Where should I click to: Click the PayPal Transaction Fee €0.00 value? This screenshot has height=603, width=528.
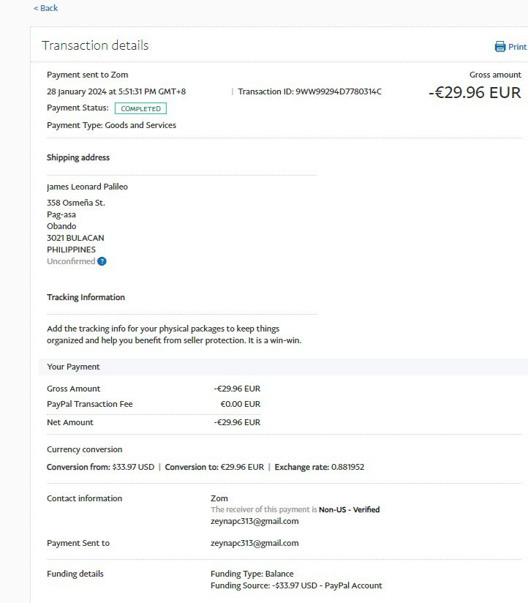coord(240,404)
